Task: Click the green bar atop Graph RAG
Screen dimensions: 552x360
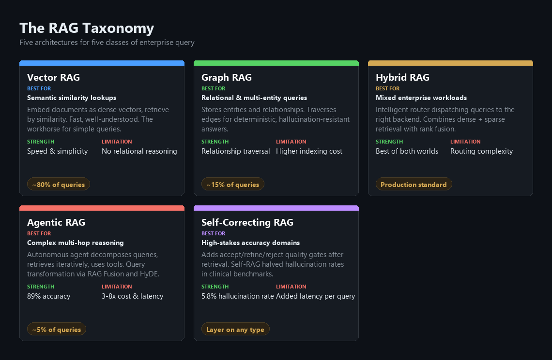Action: coord(276,63)
